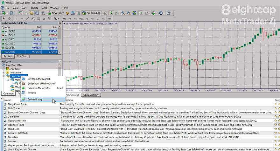
Task: Open the Templates dropdown icon
Action: [x=169, y=13]
